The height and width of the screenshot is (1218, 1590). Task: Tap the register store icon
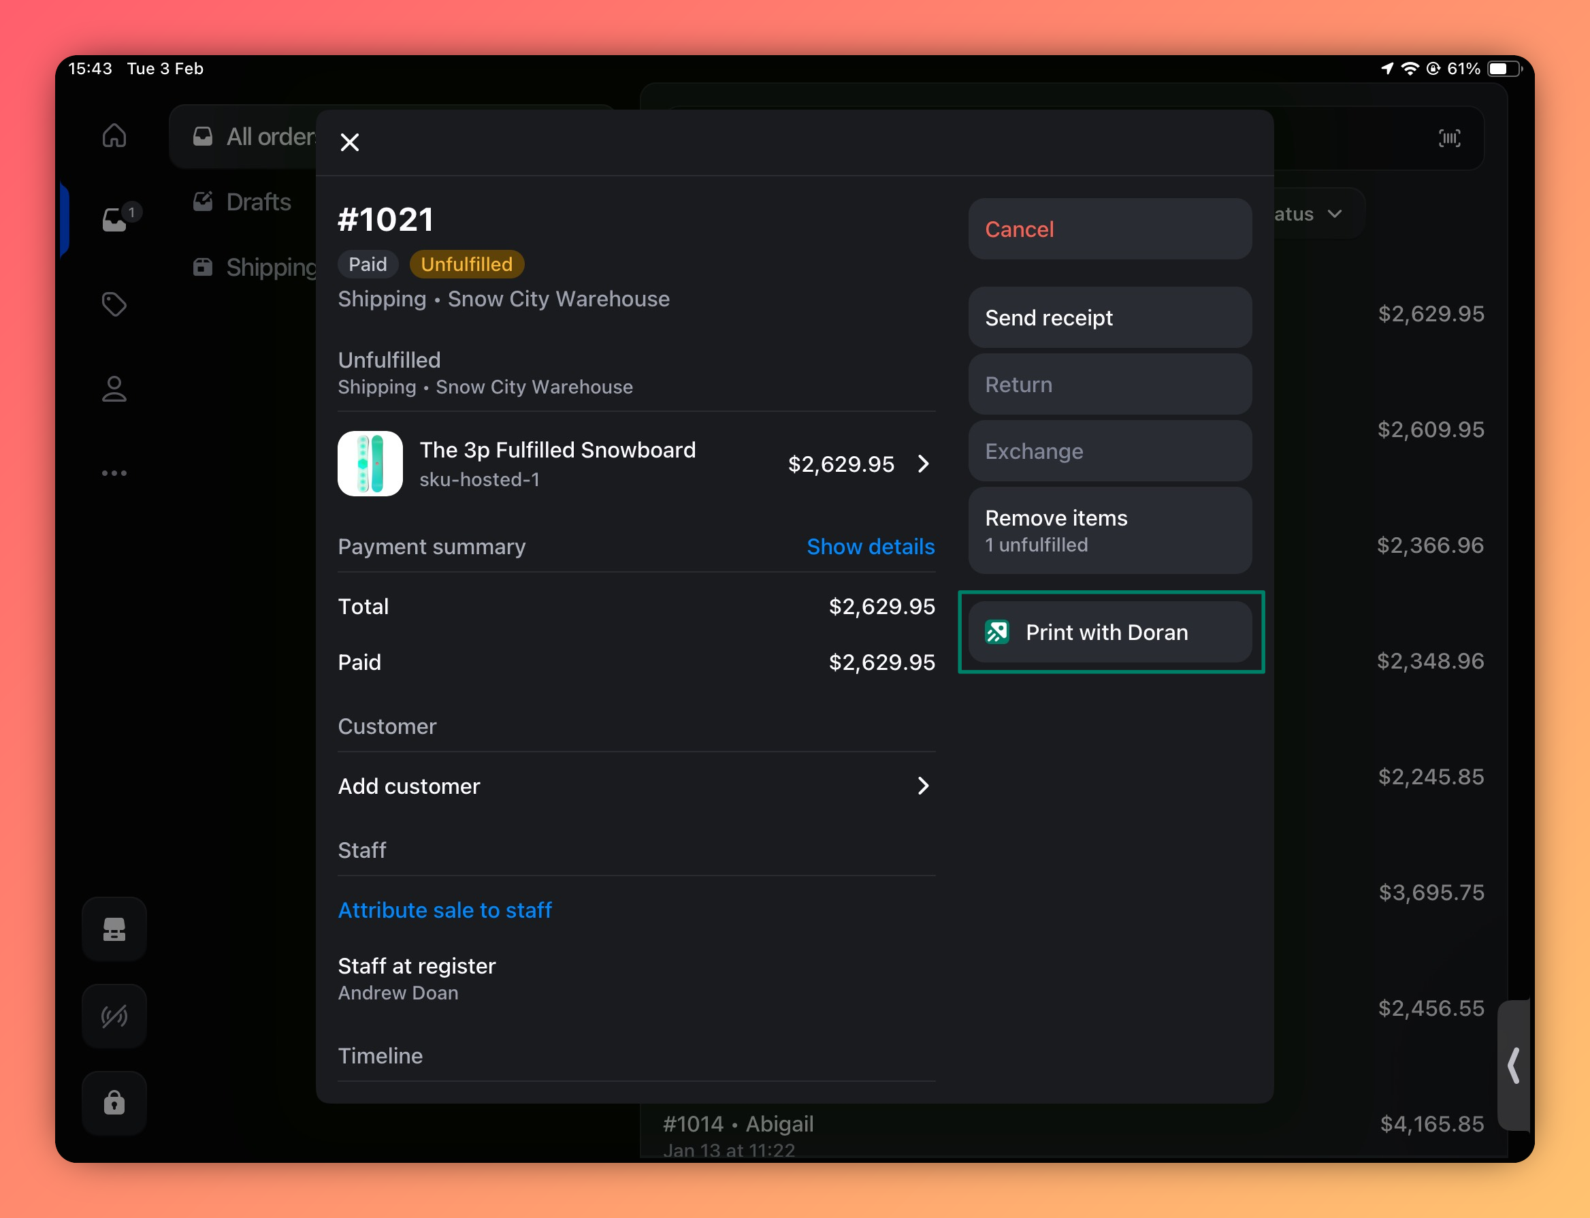point(114,929)
